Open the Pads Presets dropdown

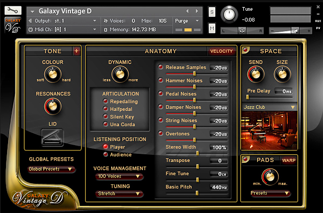coord(270,193)
